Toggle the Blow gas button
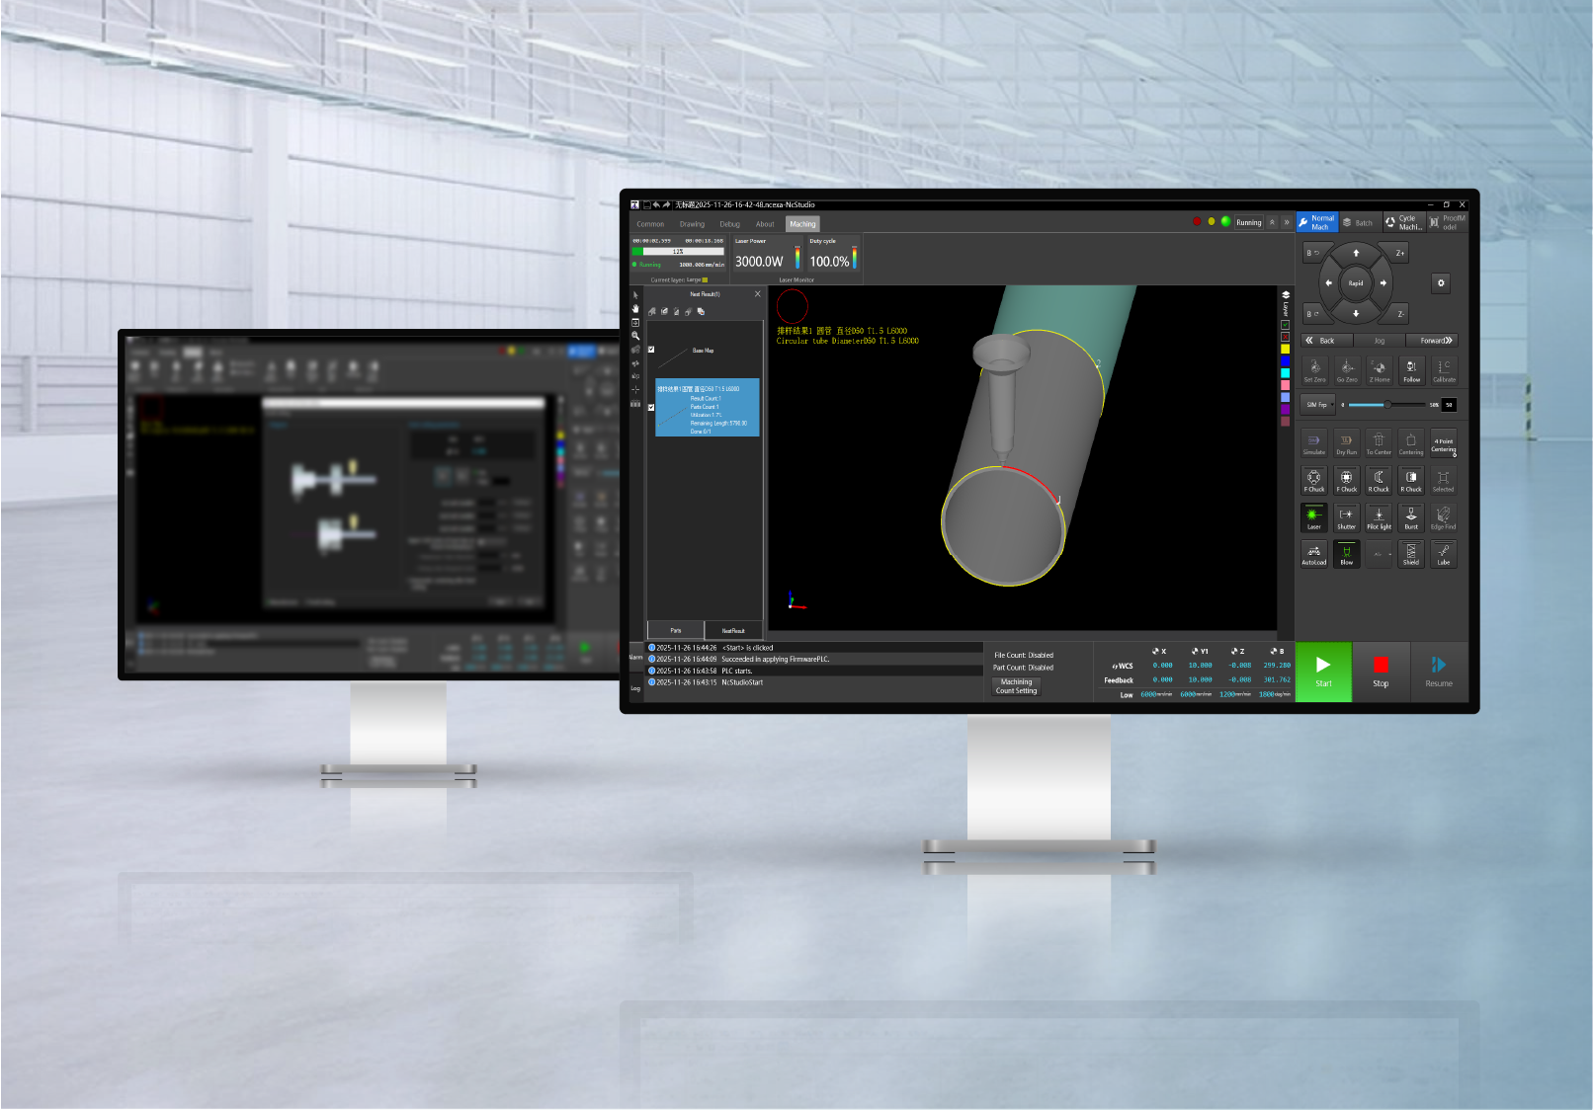Viewport: 1593px width, 1110px height. [x=1346, y=554]
